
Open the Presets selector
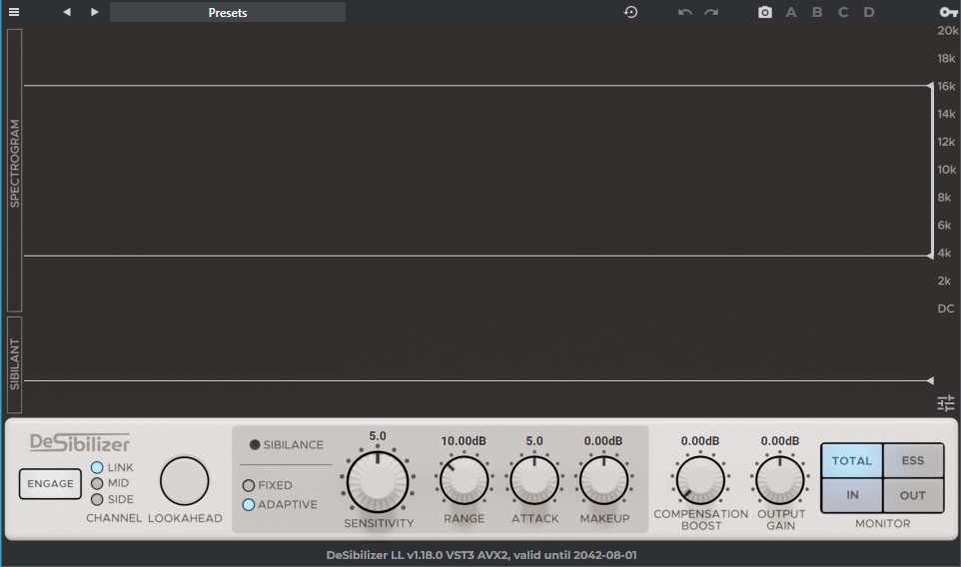pos(228,12)
